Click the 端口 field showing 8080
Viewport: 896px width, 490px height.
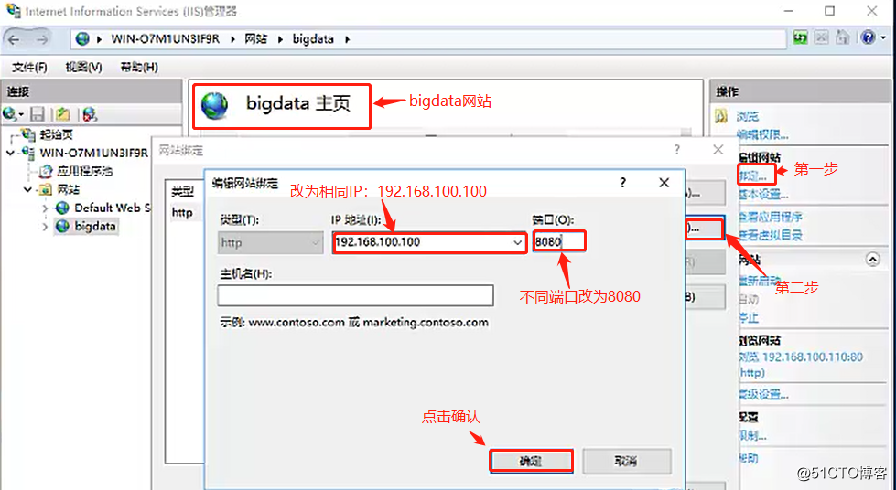click(x=559, y=241)
